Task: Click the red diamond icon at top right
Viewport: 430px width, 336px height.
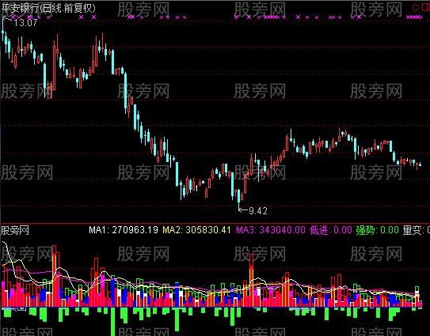Action: point(415,7)
